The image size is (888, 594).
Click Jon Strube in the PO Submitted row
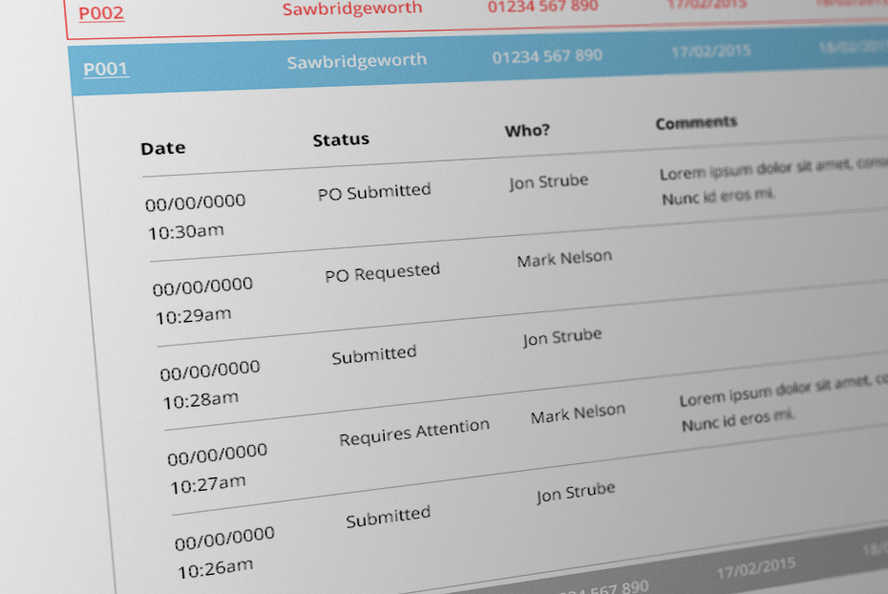pos(548,181)
